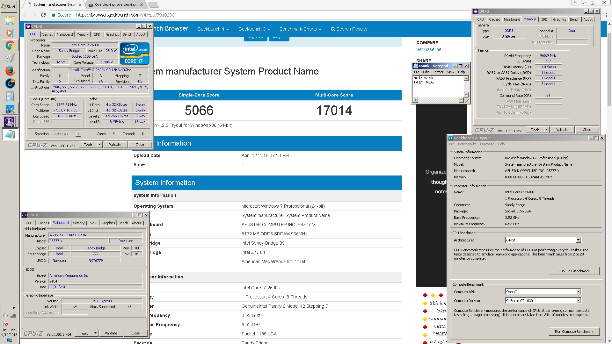Switch to the Geekbench taskbar icon
The image size is (612, 344).
click(x=10, y=109)
